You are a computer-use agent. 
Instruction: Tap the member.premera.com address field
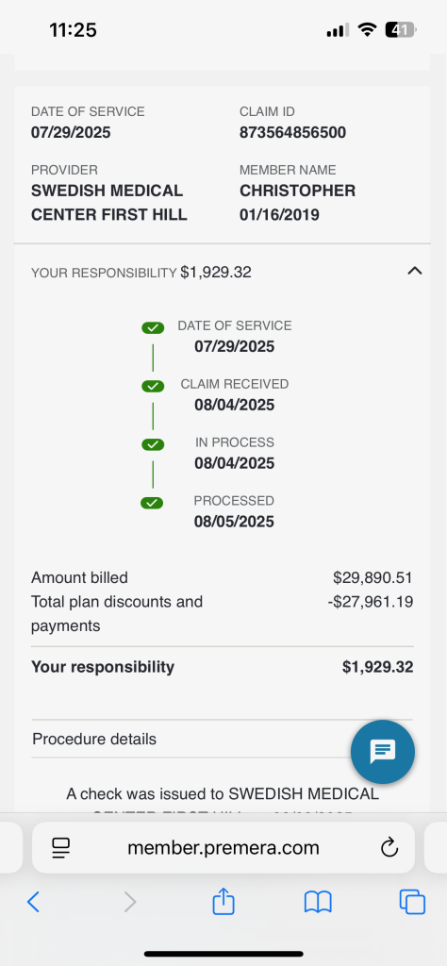(x=223, y=848)
